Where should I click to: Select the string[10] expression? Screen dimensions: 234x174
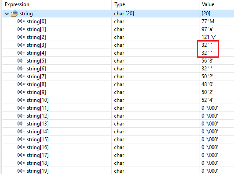coord(38,100)
